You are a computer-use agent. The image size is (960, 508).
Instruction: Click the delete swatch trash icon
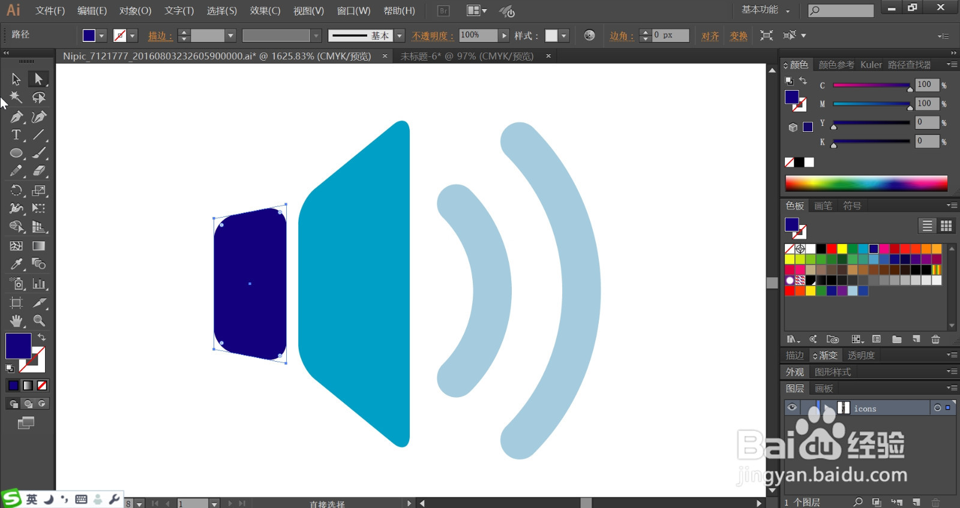click(x=935, y=339)
